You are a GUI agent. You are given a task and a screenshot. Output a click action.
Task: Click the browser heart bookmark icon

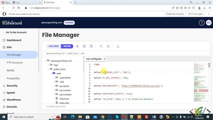[193, 8]
